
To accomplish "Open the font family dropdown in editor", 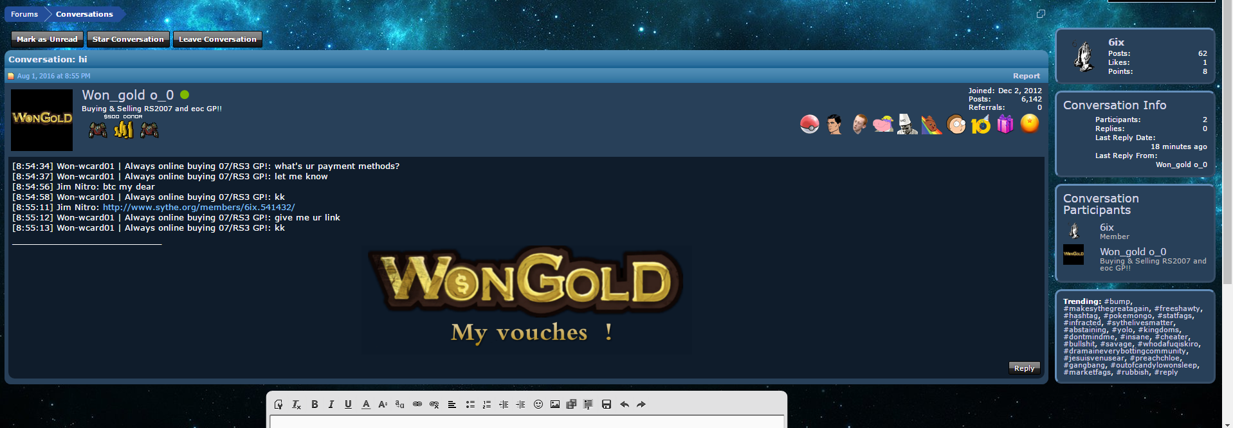I will pyautogui.click(x=399, y=404).
